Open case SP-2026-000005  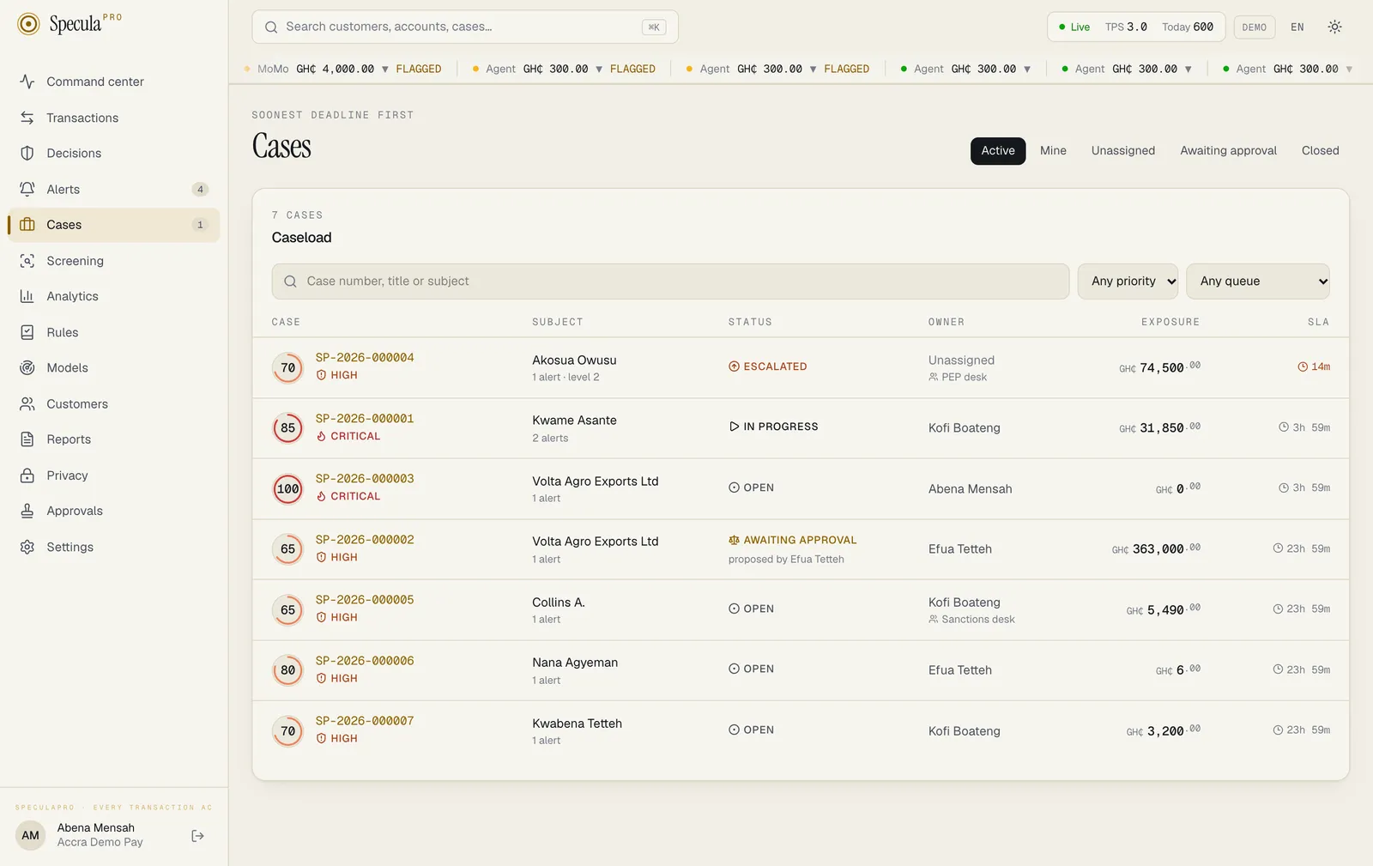pyautogui.click(x=365, y=599)
